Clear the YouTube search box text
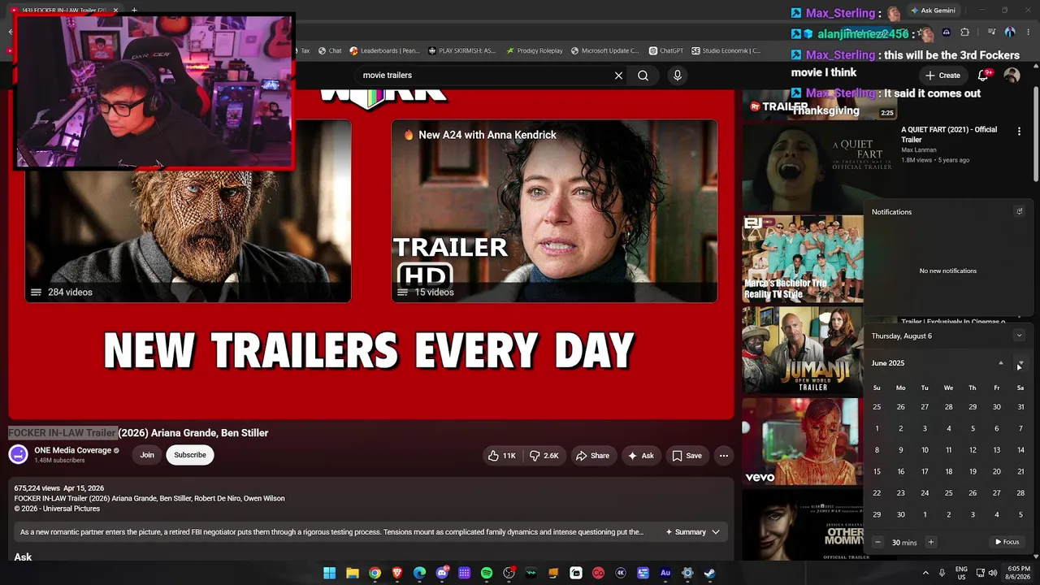Image resolution: width=1040 pixels, height=585 pixels. (x=618, y=76)
